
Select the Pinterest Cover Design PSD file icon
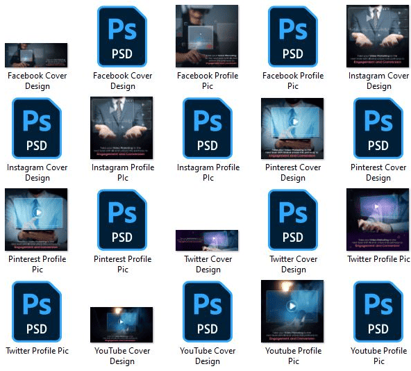click(378, 128)
